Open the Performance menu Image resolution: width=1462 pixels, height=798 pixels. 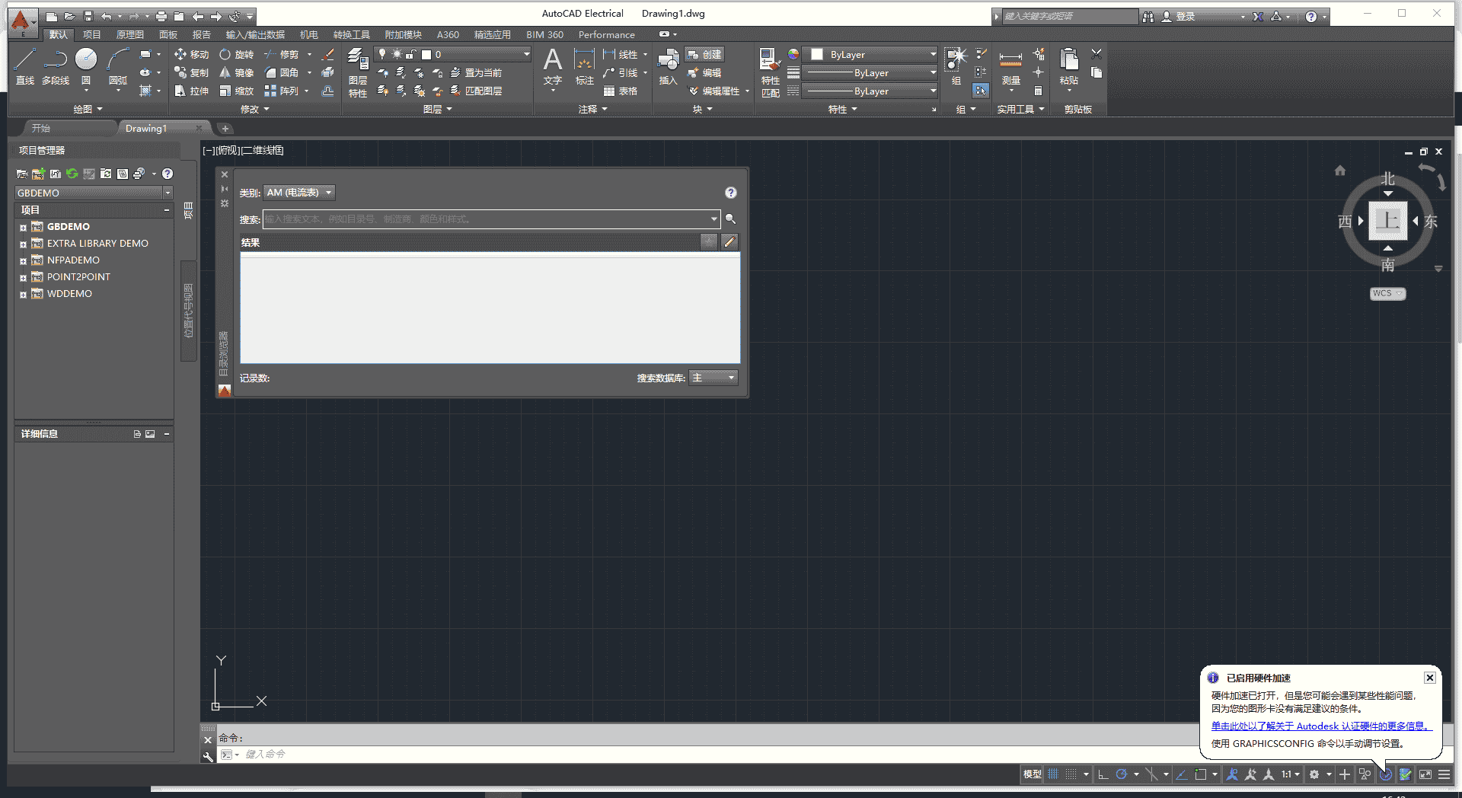(x=606, y=34)
